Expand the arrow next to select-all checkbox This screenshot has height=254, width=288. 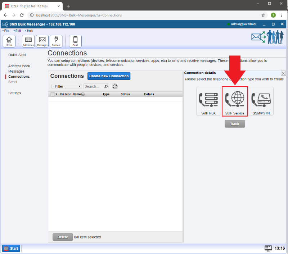[57, 94]
